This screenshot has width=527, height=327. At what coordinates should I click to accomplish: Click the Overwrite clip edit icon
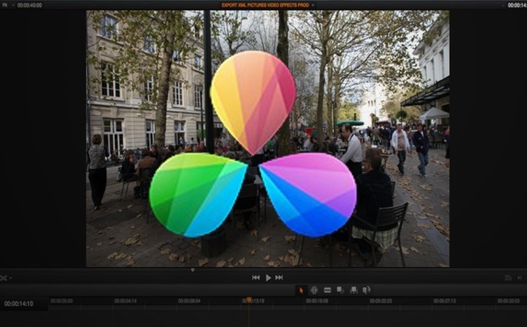pos(354,290)
